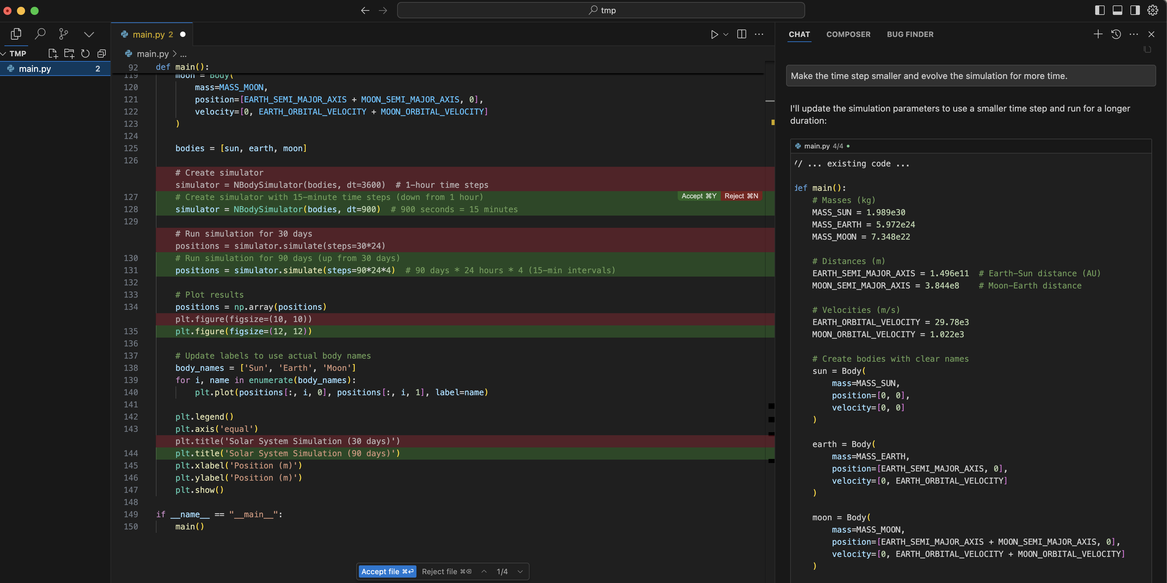Open chat panel more options
1167x583 pixels.
[1133, 35]
